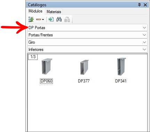The image size is (150, 132).
Task: Select the DP341 profile thumbnail
Action: point(121,67)
